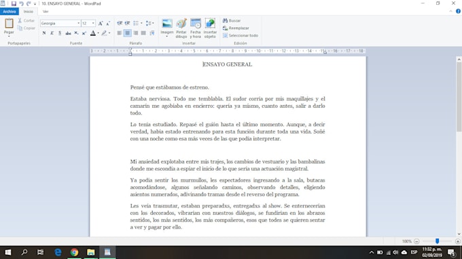This screenshot has width=462, height=259.
Task: Align text to the right
Action: pos(135,33)
